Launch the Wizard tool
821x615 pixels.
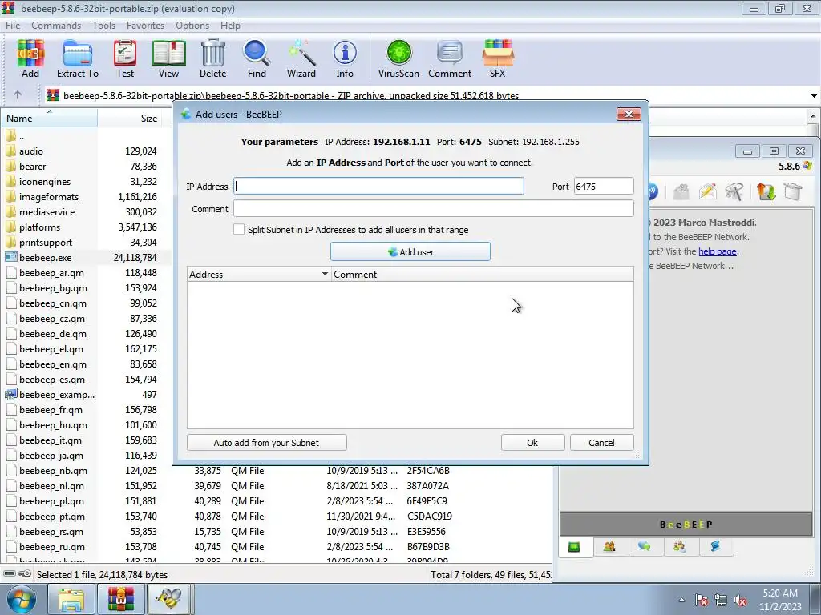coord(301,58)
